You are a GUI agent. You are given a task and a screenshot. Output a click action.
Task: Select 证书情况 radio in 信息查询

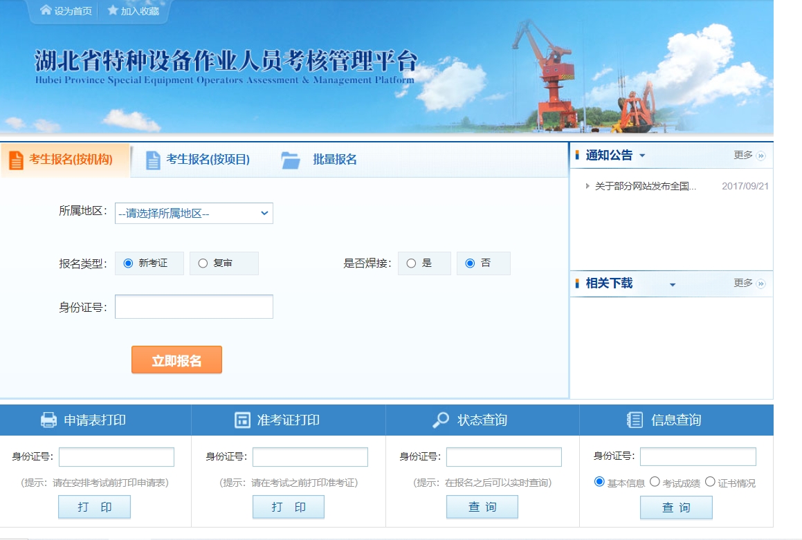(x=710, y=482)
